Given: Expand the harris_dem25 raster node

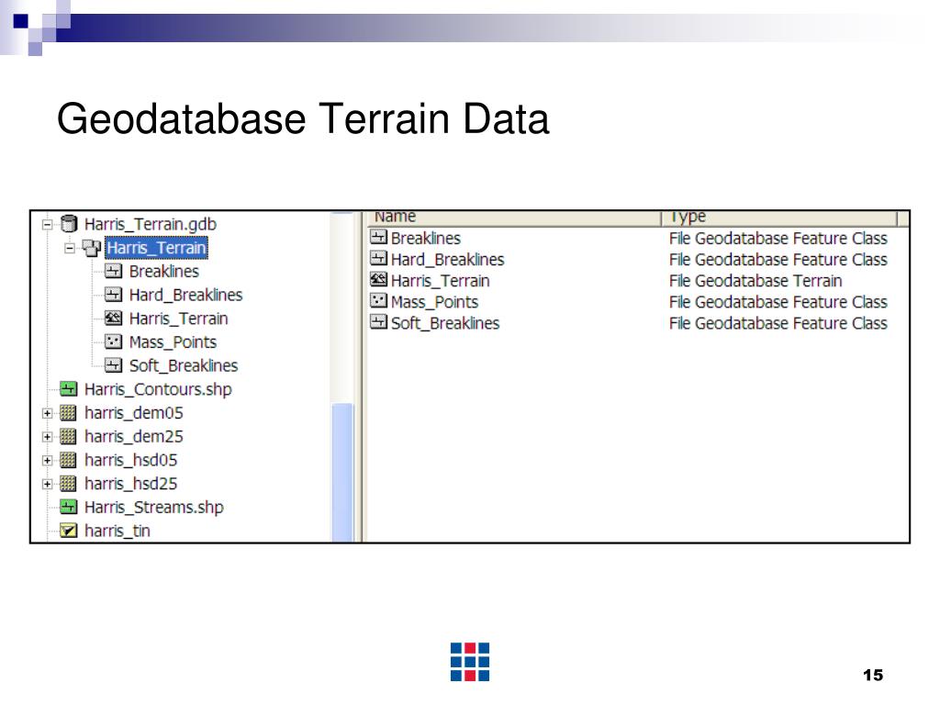Looking at the screenshot, I should [x=47, y=437].
